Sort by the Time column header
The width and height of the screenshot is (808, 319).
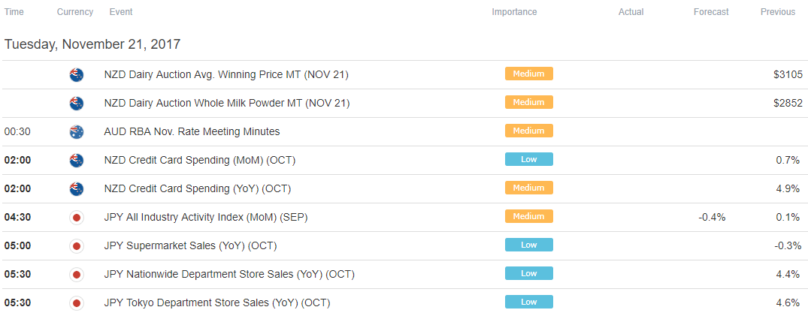[14, 12]
